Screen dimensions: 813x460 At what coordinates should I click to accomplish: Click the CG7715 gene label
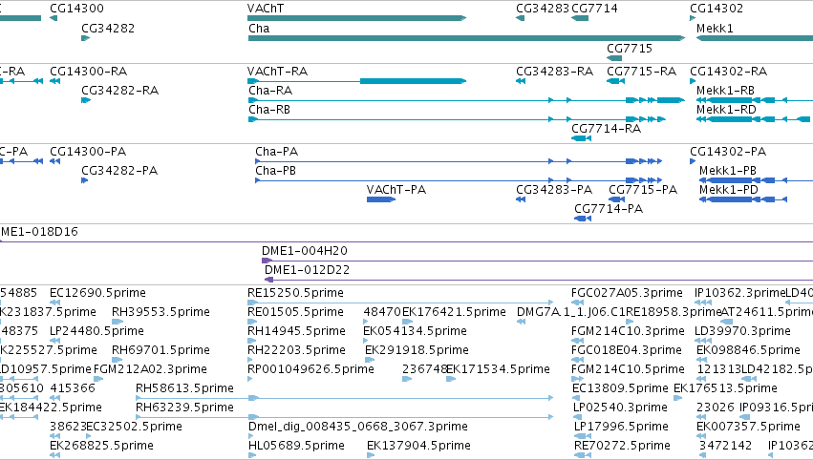coord(630,48)
